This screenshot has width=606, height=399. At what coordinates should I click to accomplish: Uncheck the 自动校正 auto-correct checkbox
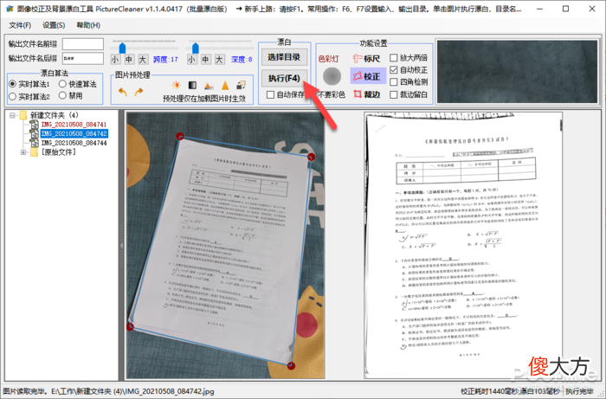pos(393,70)
